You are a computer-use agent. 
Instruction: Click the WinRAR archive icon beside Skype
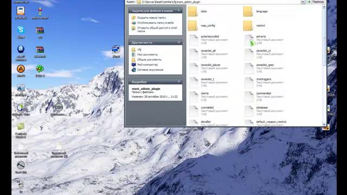[x=40, y=30]
